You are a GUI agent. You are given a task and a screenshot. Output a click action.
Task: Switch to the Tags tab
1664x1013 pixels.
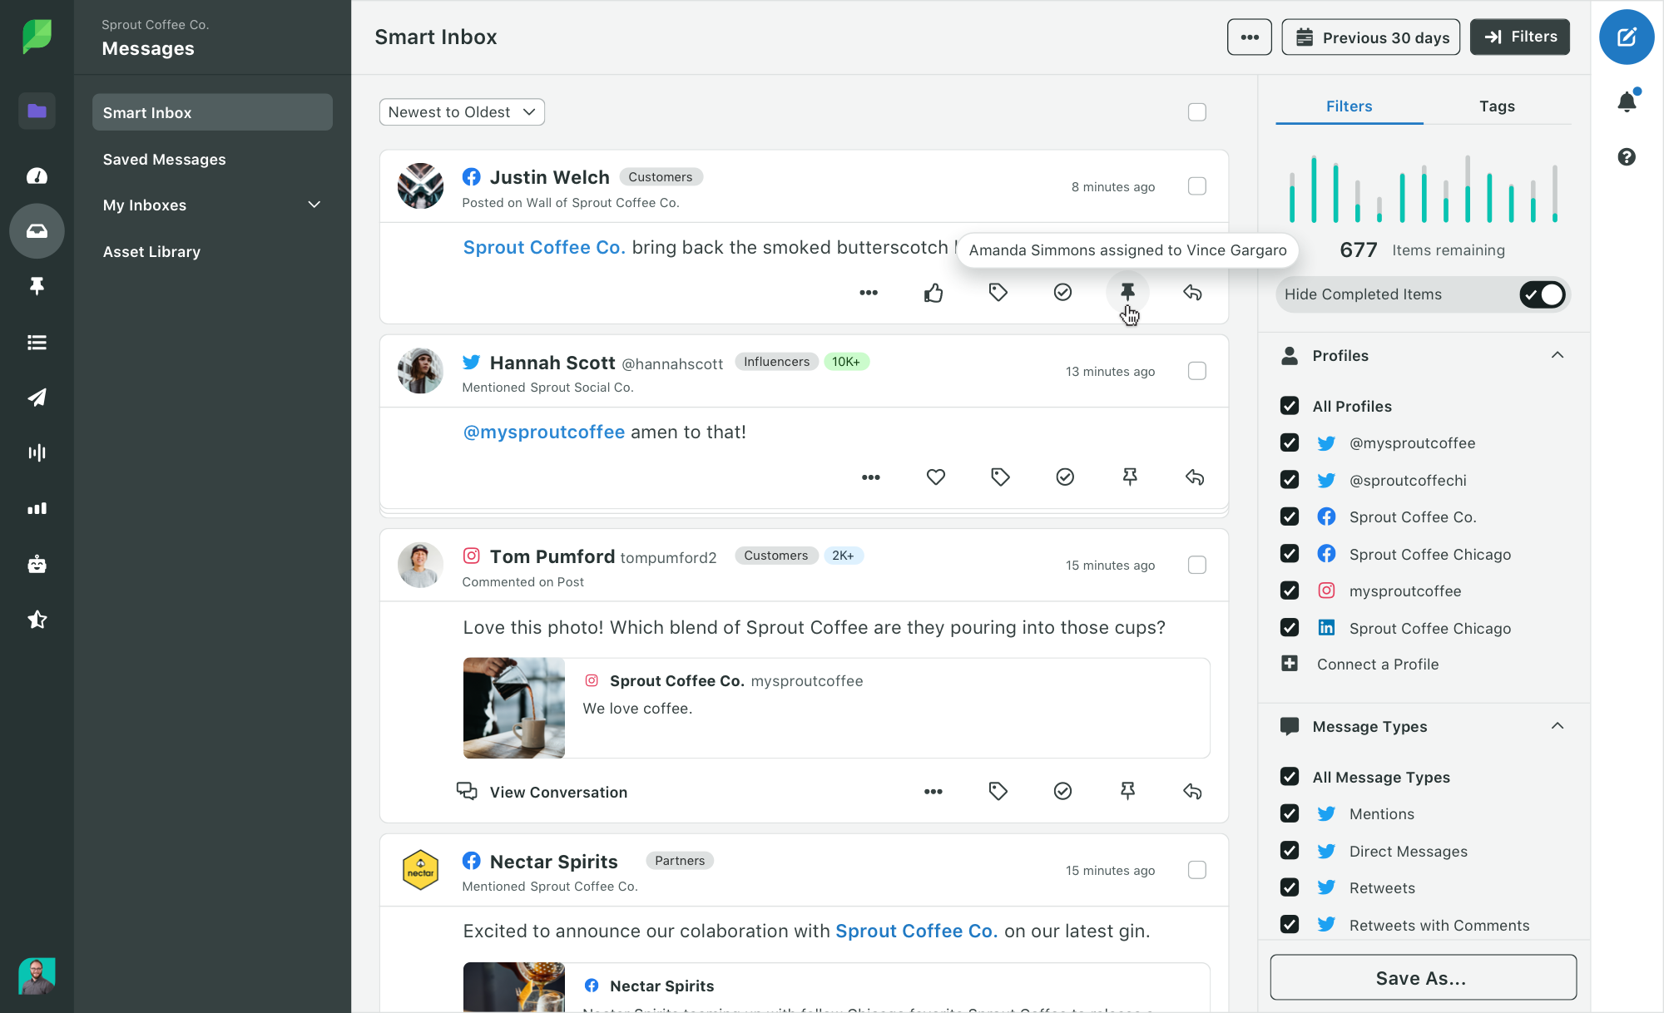click(1497, 106)
